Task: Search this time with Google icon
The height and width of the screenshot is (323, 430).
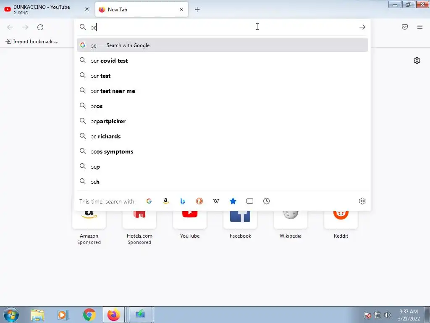Action: [x=149, y=201]
